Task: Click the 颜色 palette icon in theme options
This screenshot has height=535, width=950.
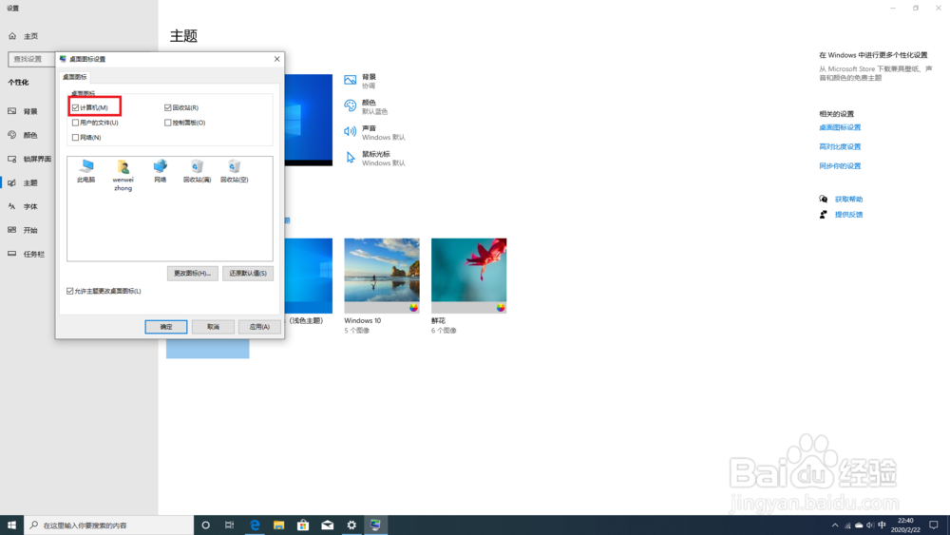Action: [351, 105]
